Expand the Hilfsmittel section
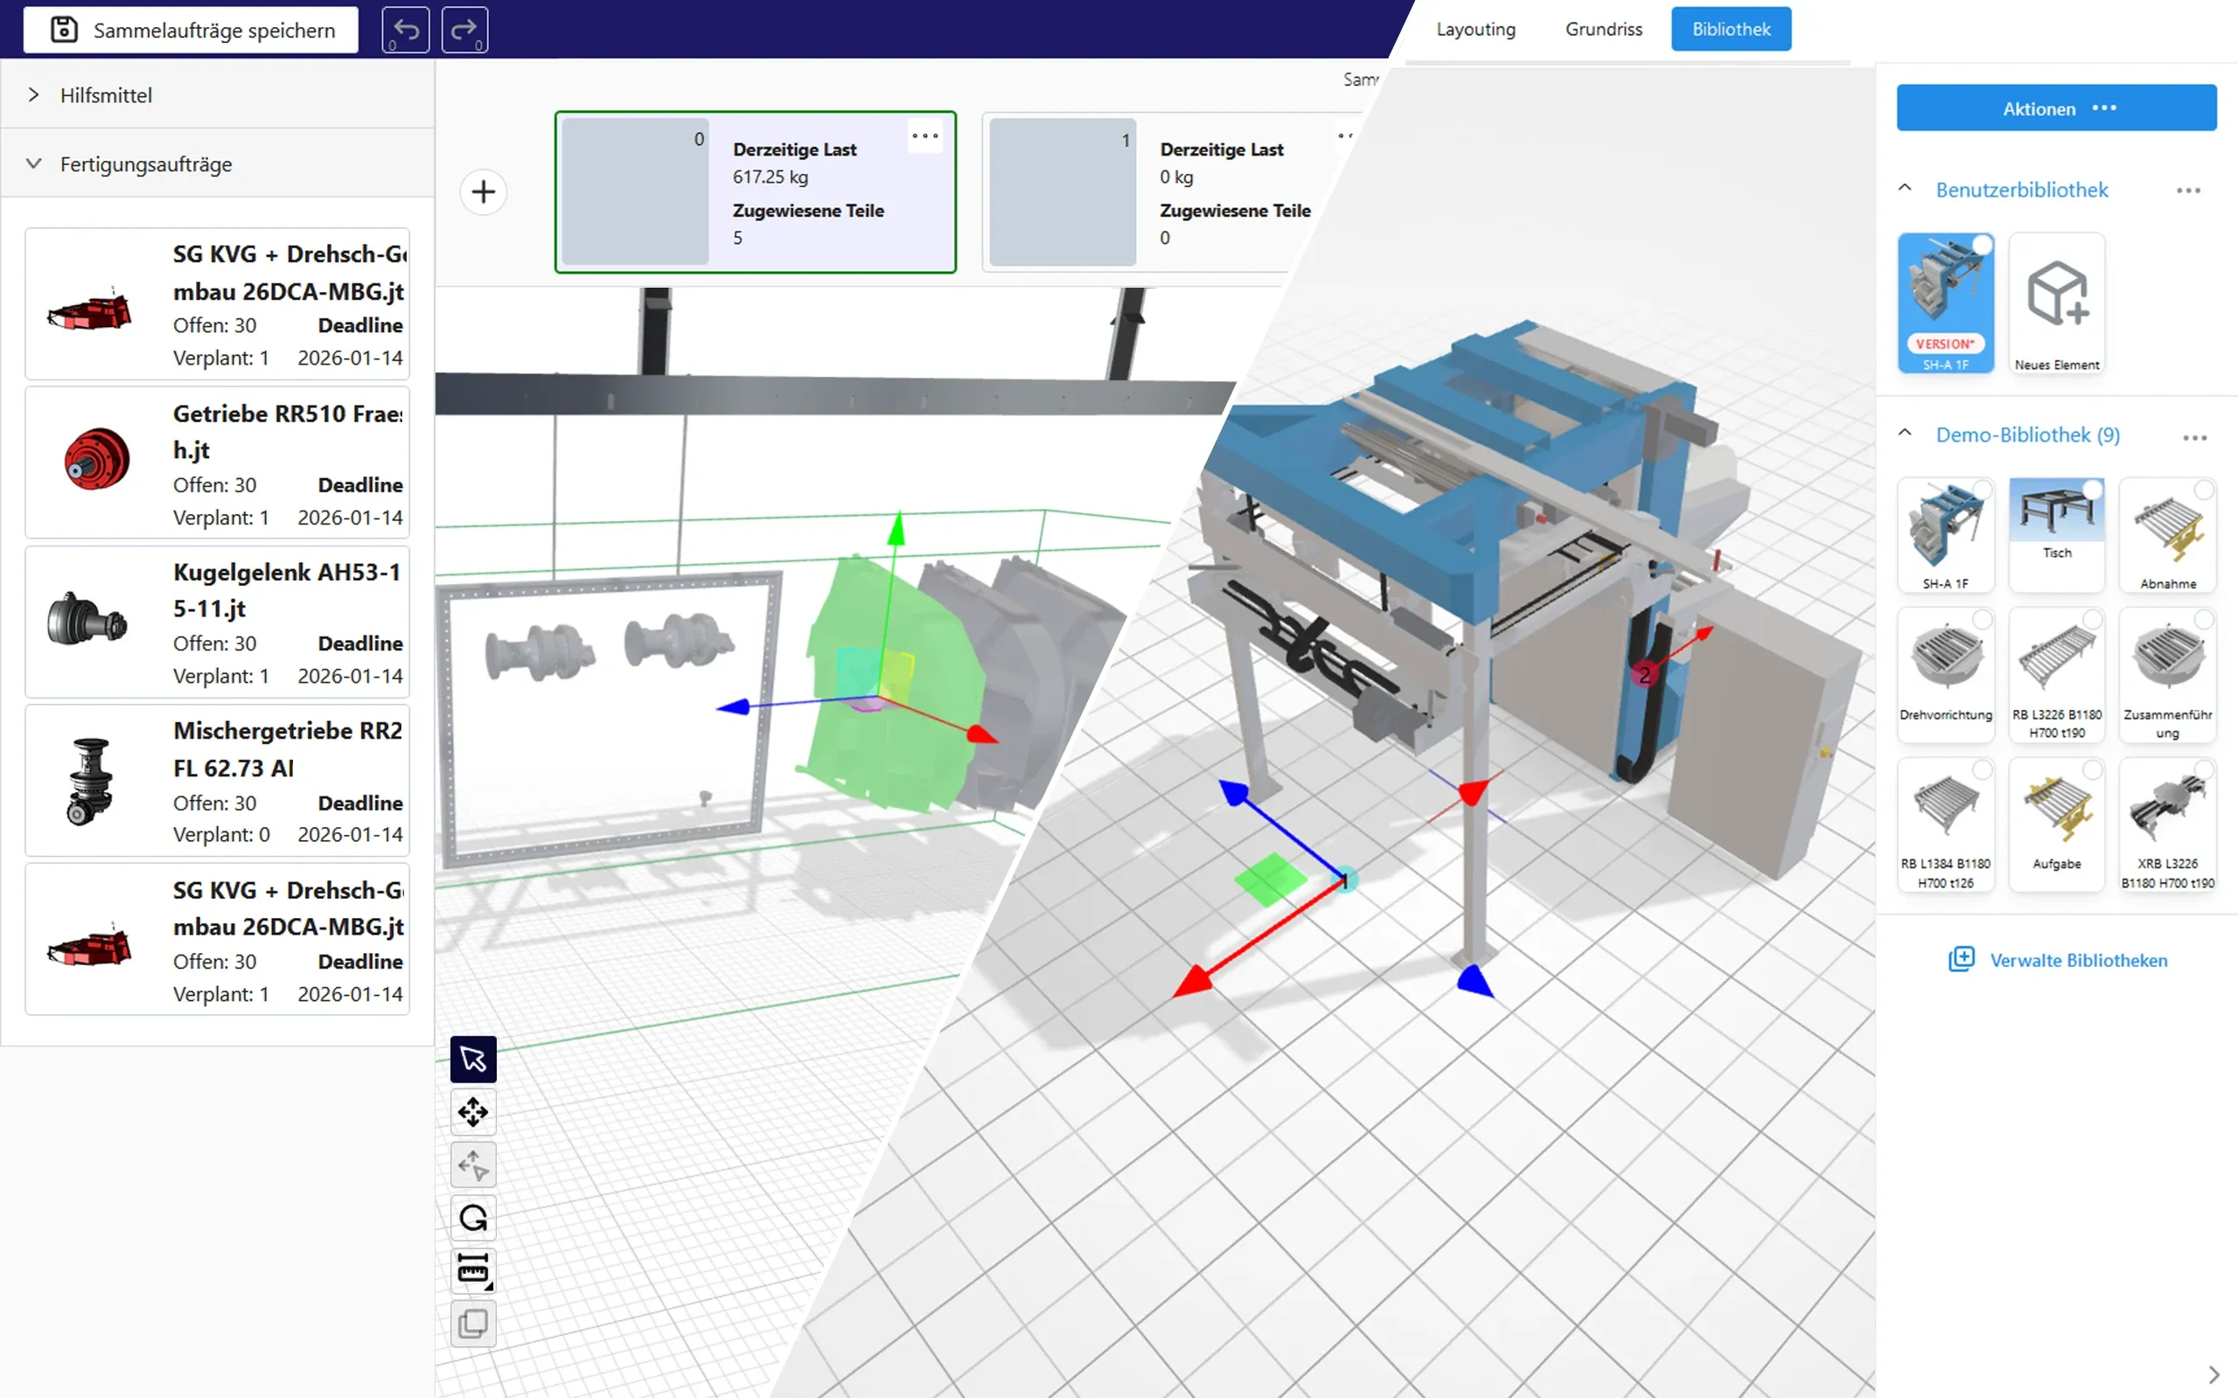Image resolution: width=2238 pixels, height=1398 pixels. point(34,94)
